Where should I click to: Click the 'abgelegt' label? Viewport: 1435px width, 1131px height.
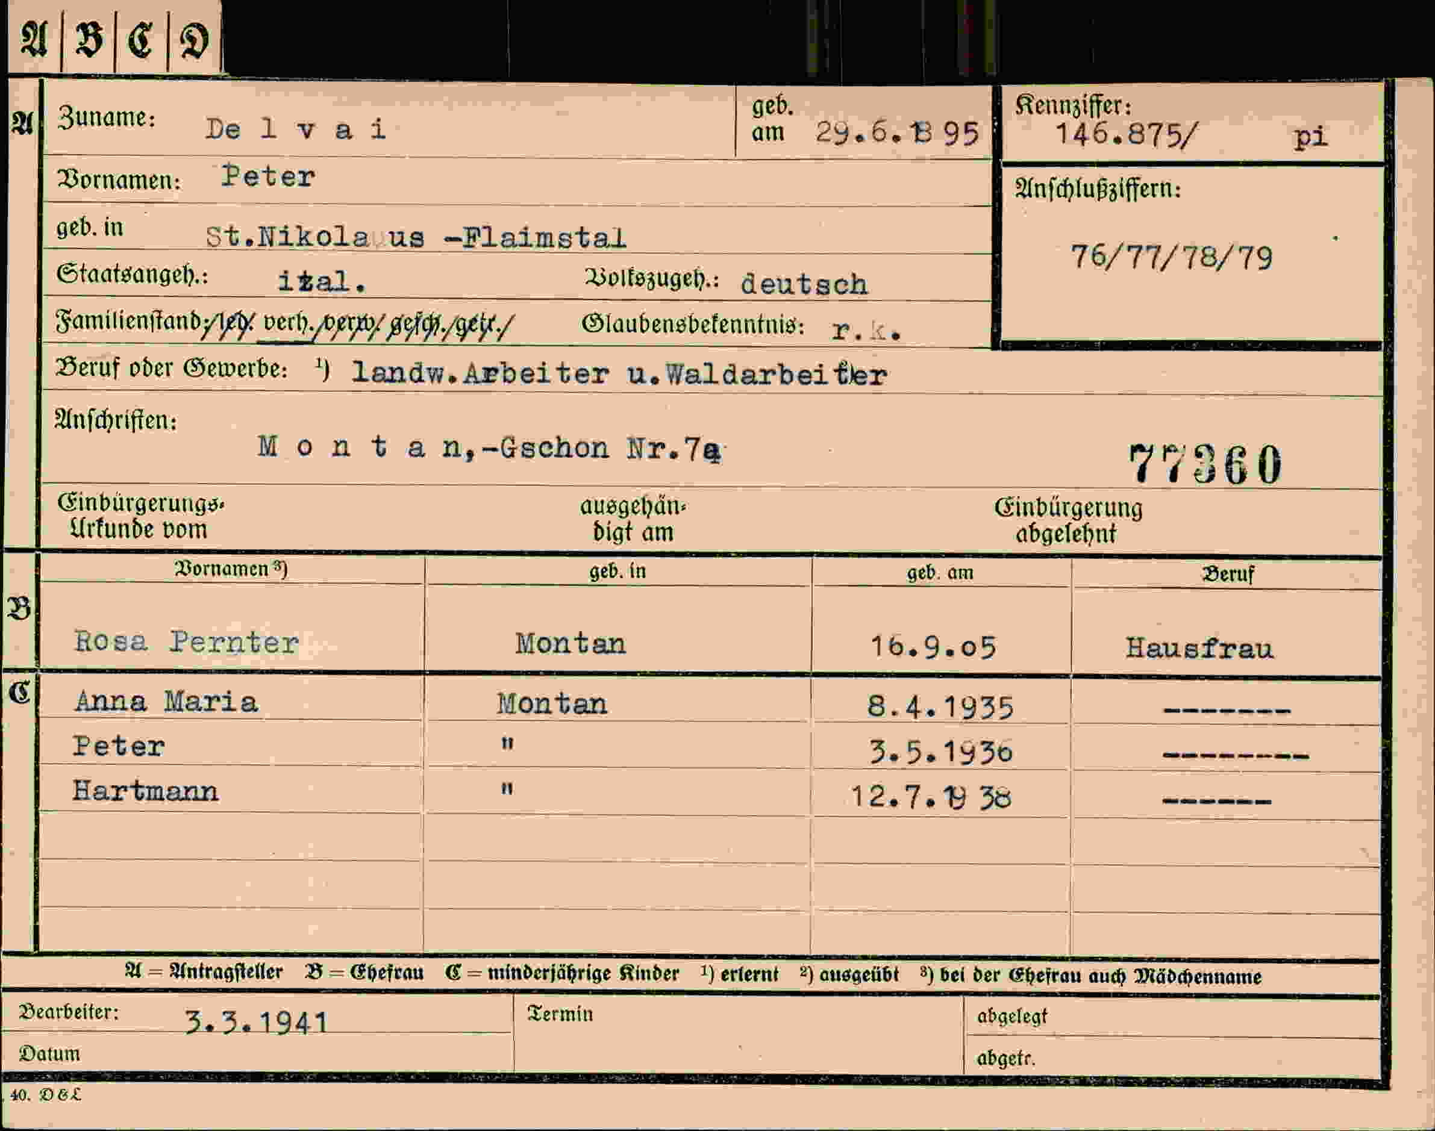pos(1013,1016)
